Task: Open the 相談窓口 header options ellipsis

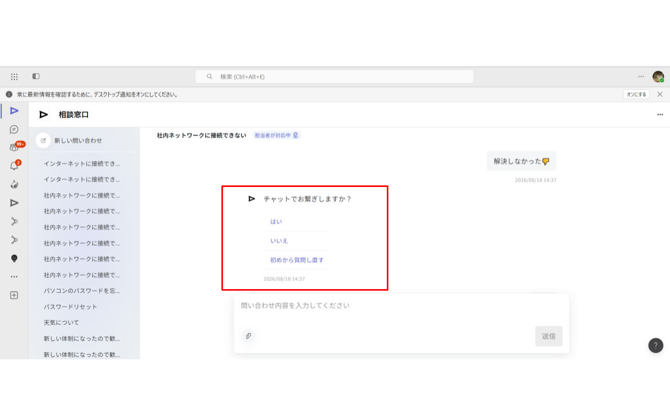Action: point(660,115)
